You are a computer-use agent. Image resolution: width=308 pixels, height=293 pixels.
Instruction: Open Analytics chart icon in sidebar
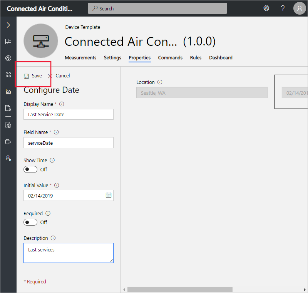coord(8,92)
